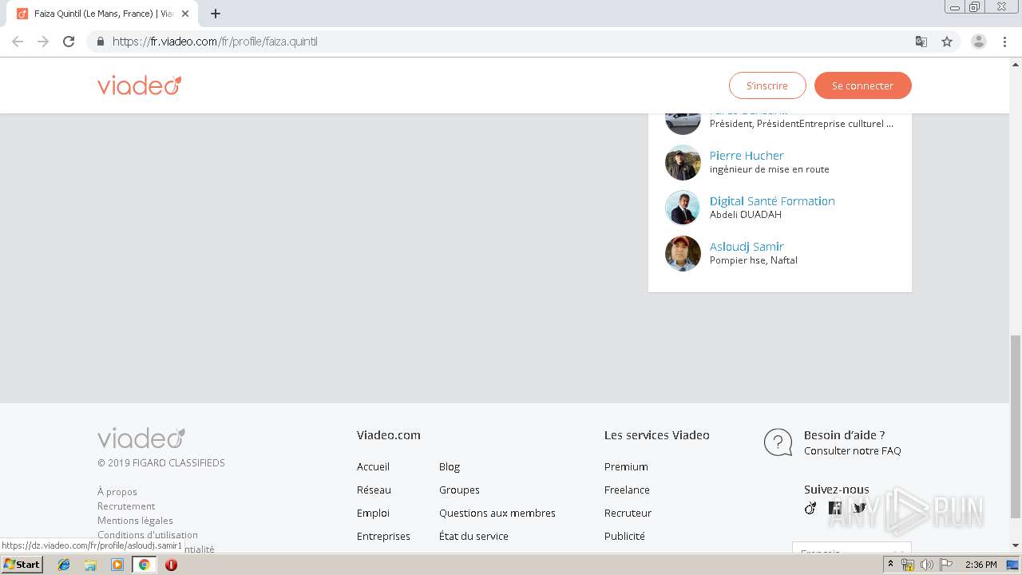Open the Emploi footer link
The width and height of the screenshot is (1022, 575).
373,513
